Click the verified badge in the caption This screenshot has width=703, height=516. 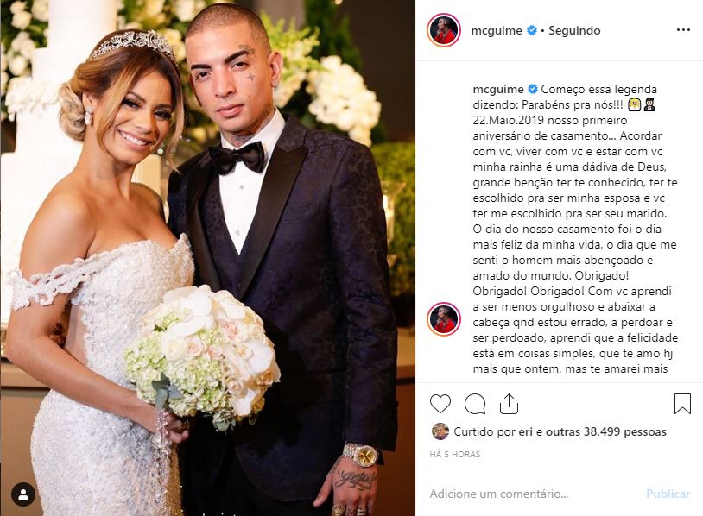pyautogui.click(x=533, y=89)
